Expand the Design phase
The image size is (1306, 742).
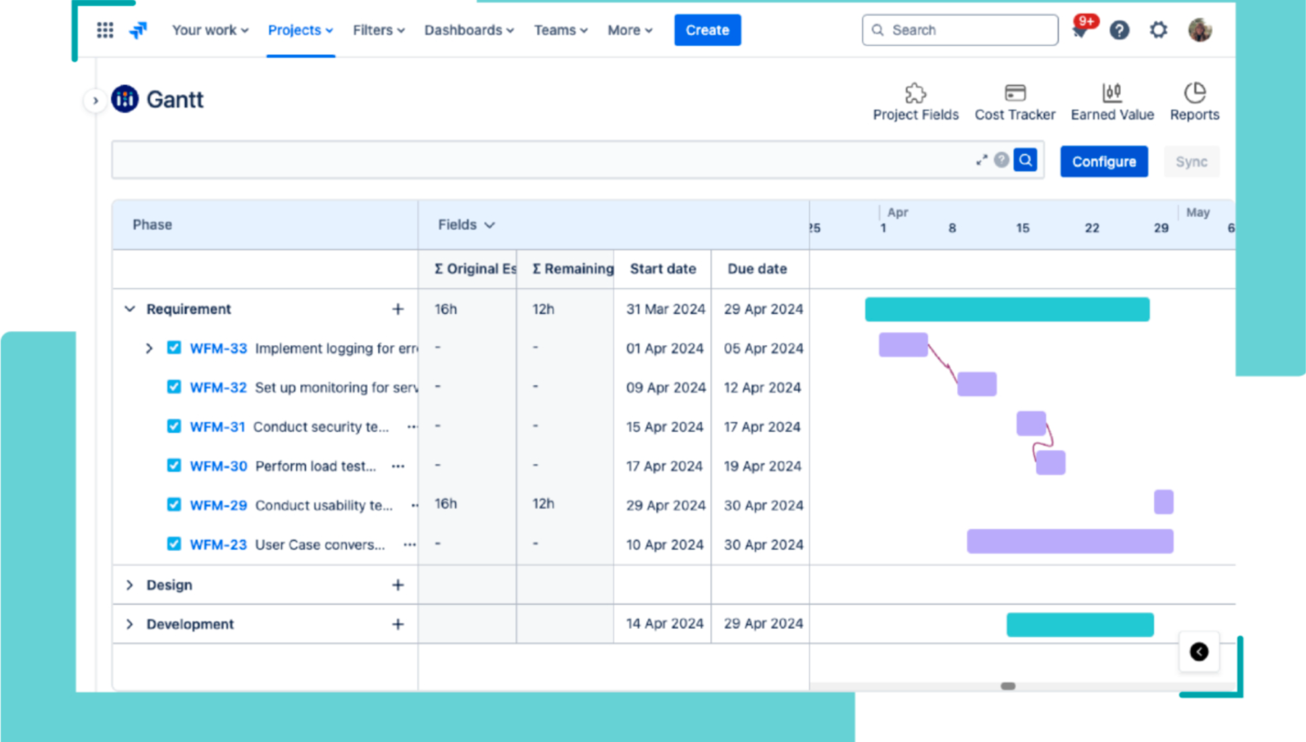130,585
